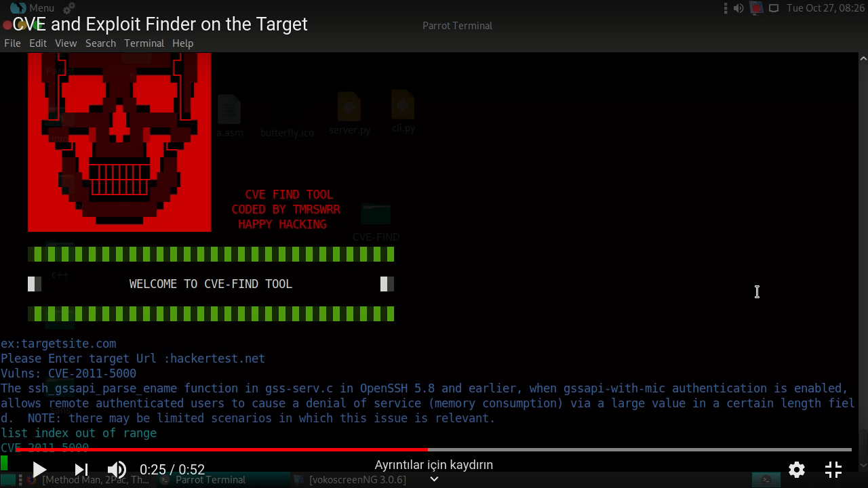Toggle playback with the play button

(39, 469)
